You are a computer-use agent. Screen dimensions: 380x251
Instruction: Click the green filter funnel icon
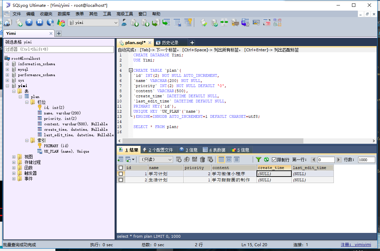pyautogui.click(x=259, y=159)
